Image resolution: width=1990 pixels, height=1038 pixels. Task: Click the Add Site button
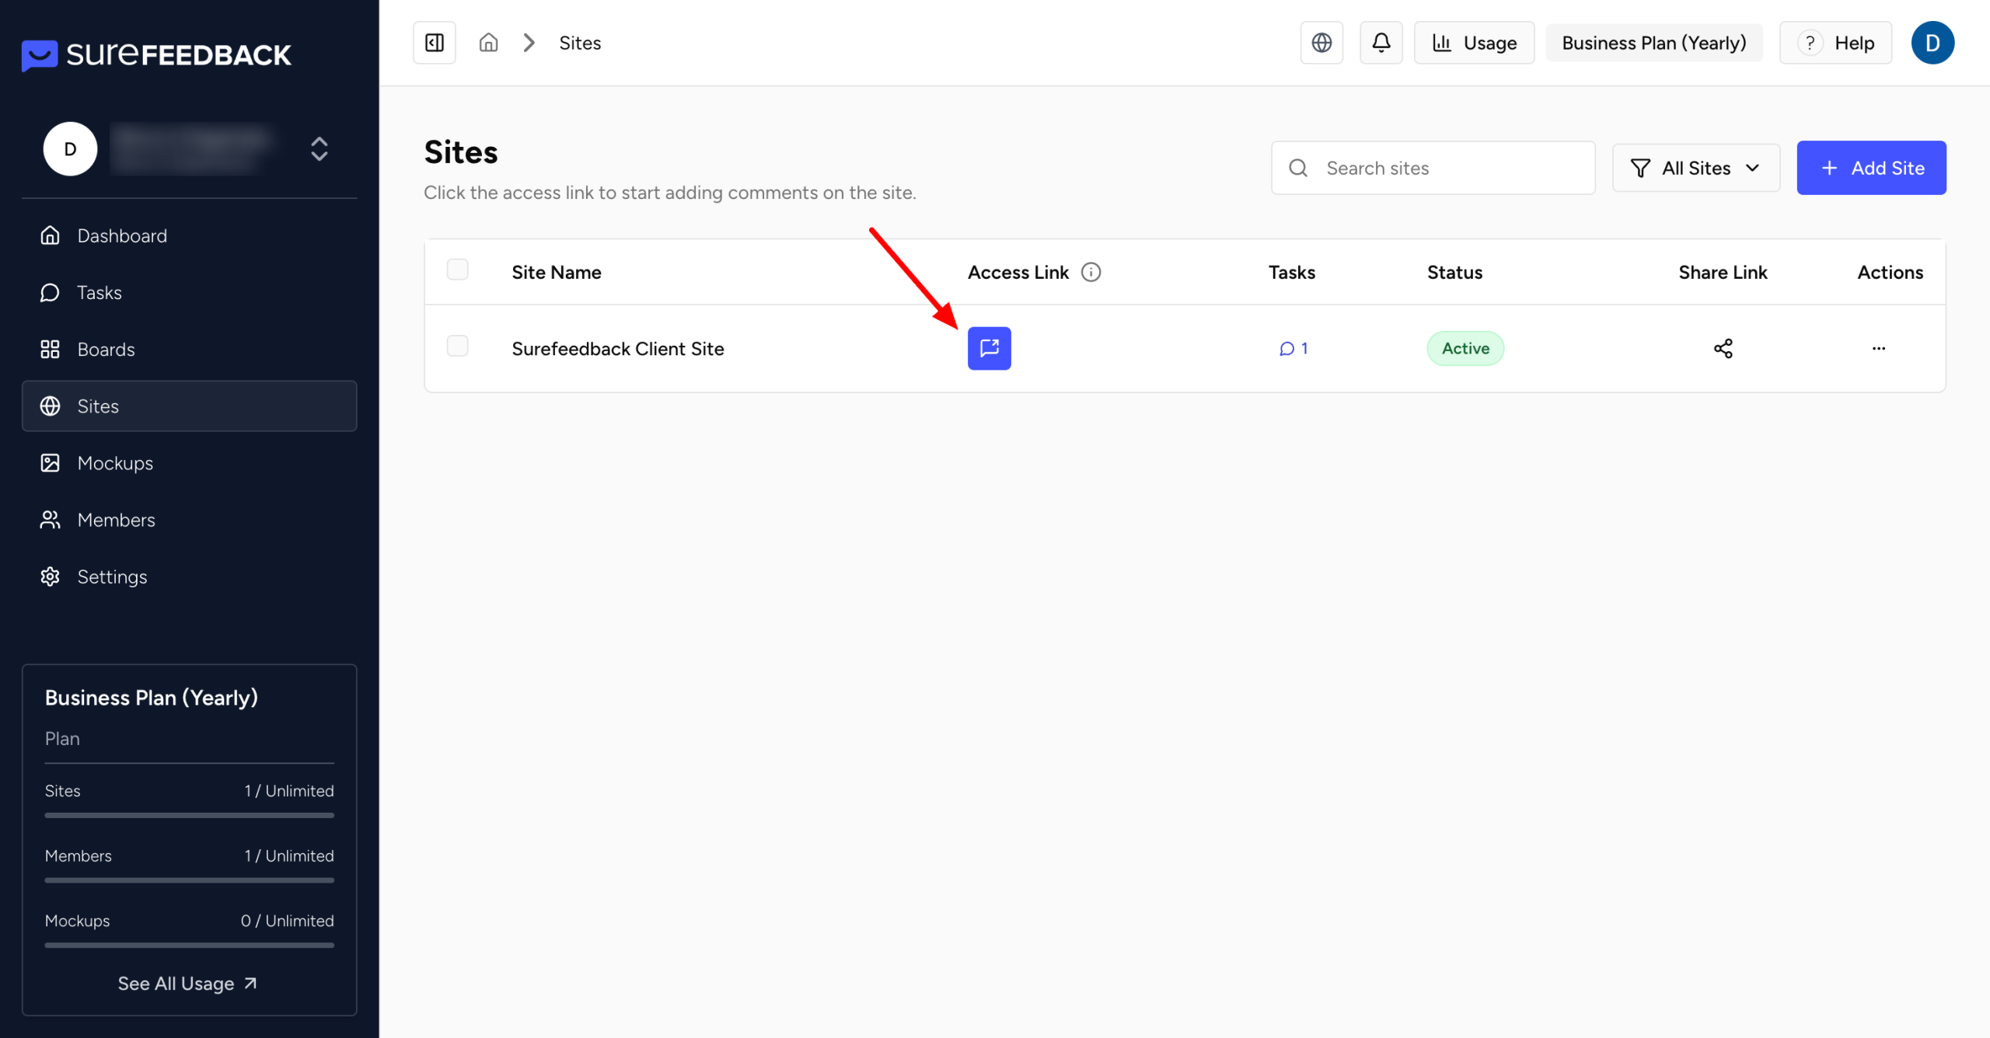coord(1871,168)
